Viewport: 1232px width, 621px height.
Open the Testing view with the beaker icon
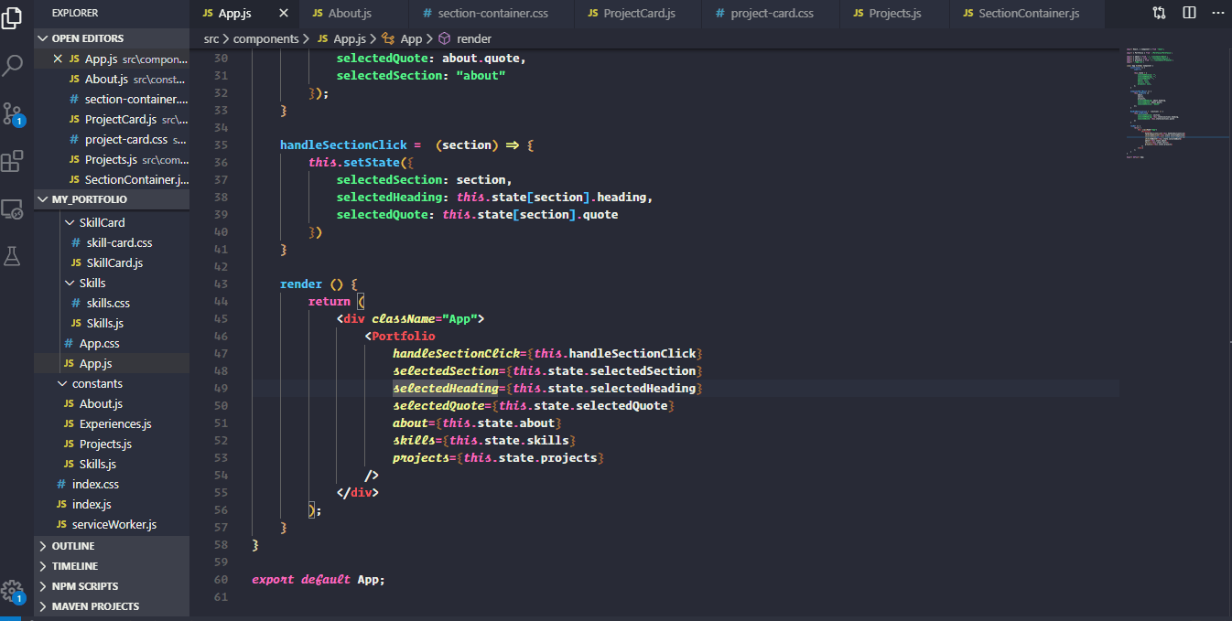pos(12,256)
